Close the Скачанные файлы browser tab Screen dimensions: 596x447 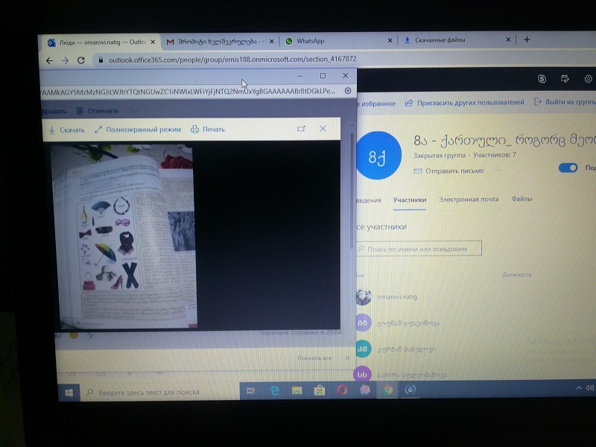tap(508, 39)
